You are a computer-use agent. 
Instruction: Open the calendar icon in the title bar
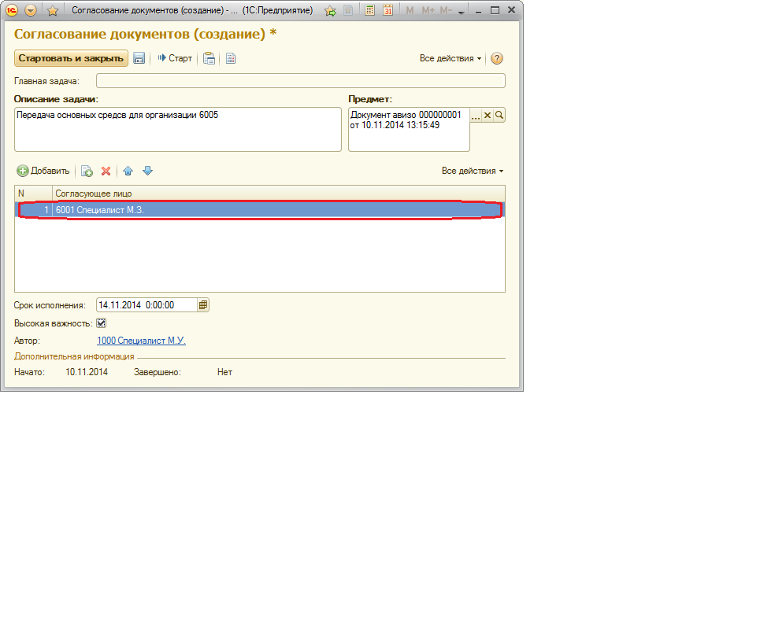pos(387,10)
